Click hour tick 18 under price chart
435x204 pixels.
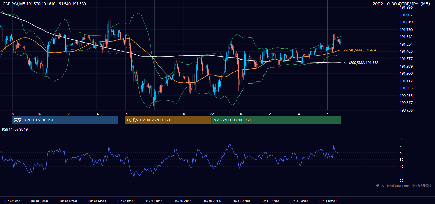155,114
